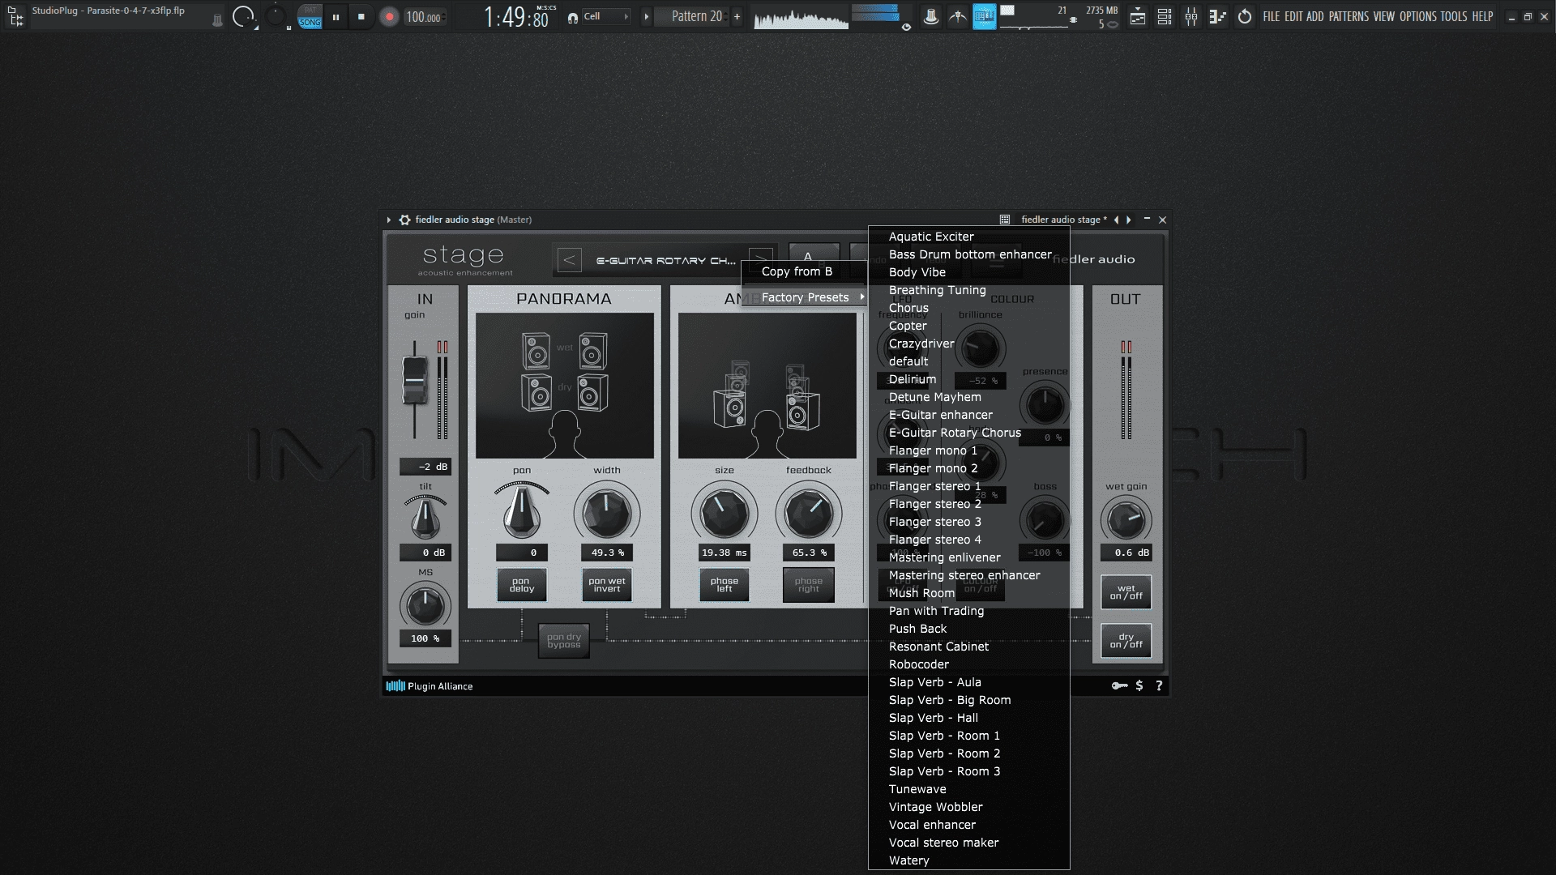Click the 100.000 tempo field

click(x=424, y=17)
